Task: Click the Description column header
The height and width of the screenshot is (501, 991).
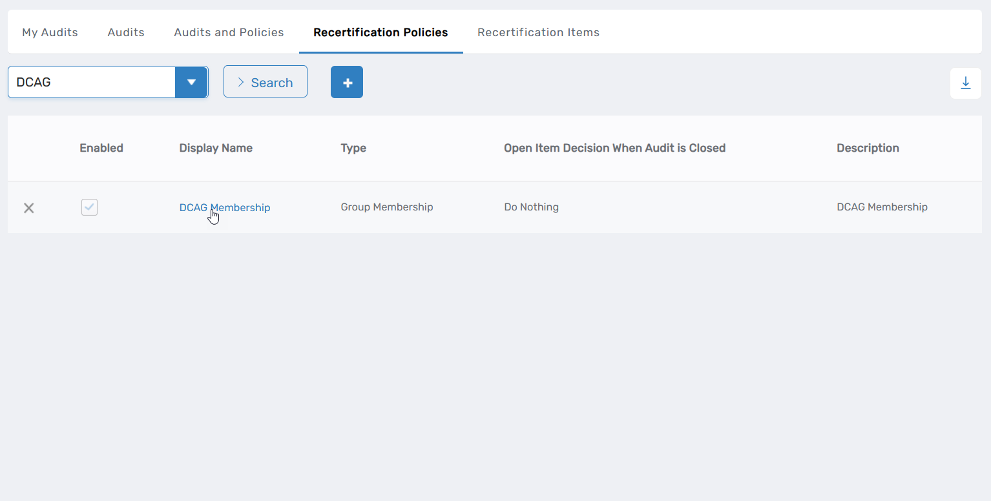Action: pos(868,148)
